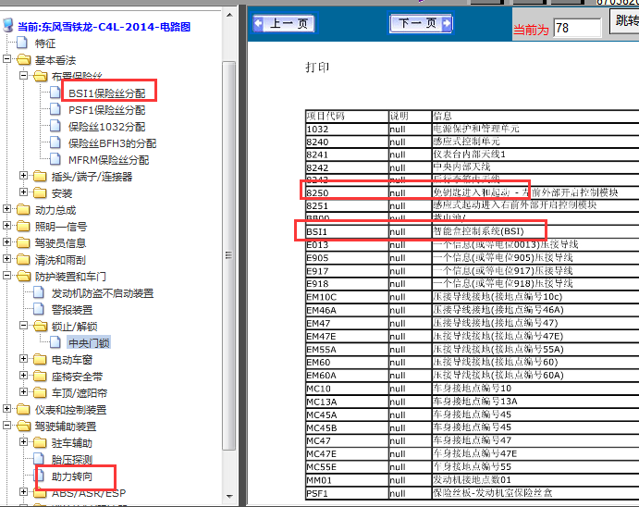Click the page icon beside PSF1保险丝分配
The image size is (639, 507).
(55, 109)
